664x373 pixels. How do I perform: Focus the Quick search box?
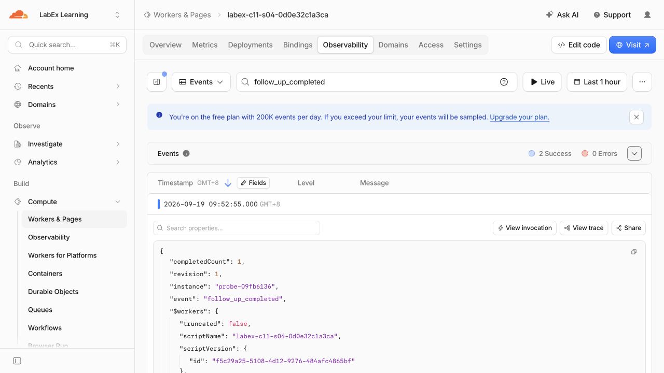tap(67, 45)
